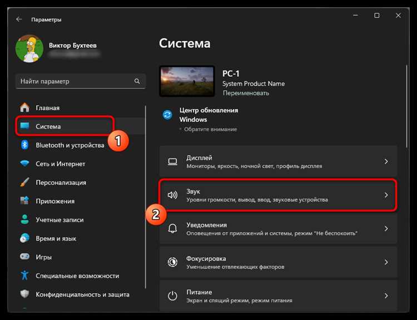The width and height of the screenshot is (417, 320).
Task: Open the Питание settings card
Action: 278,296
